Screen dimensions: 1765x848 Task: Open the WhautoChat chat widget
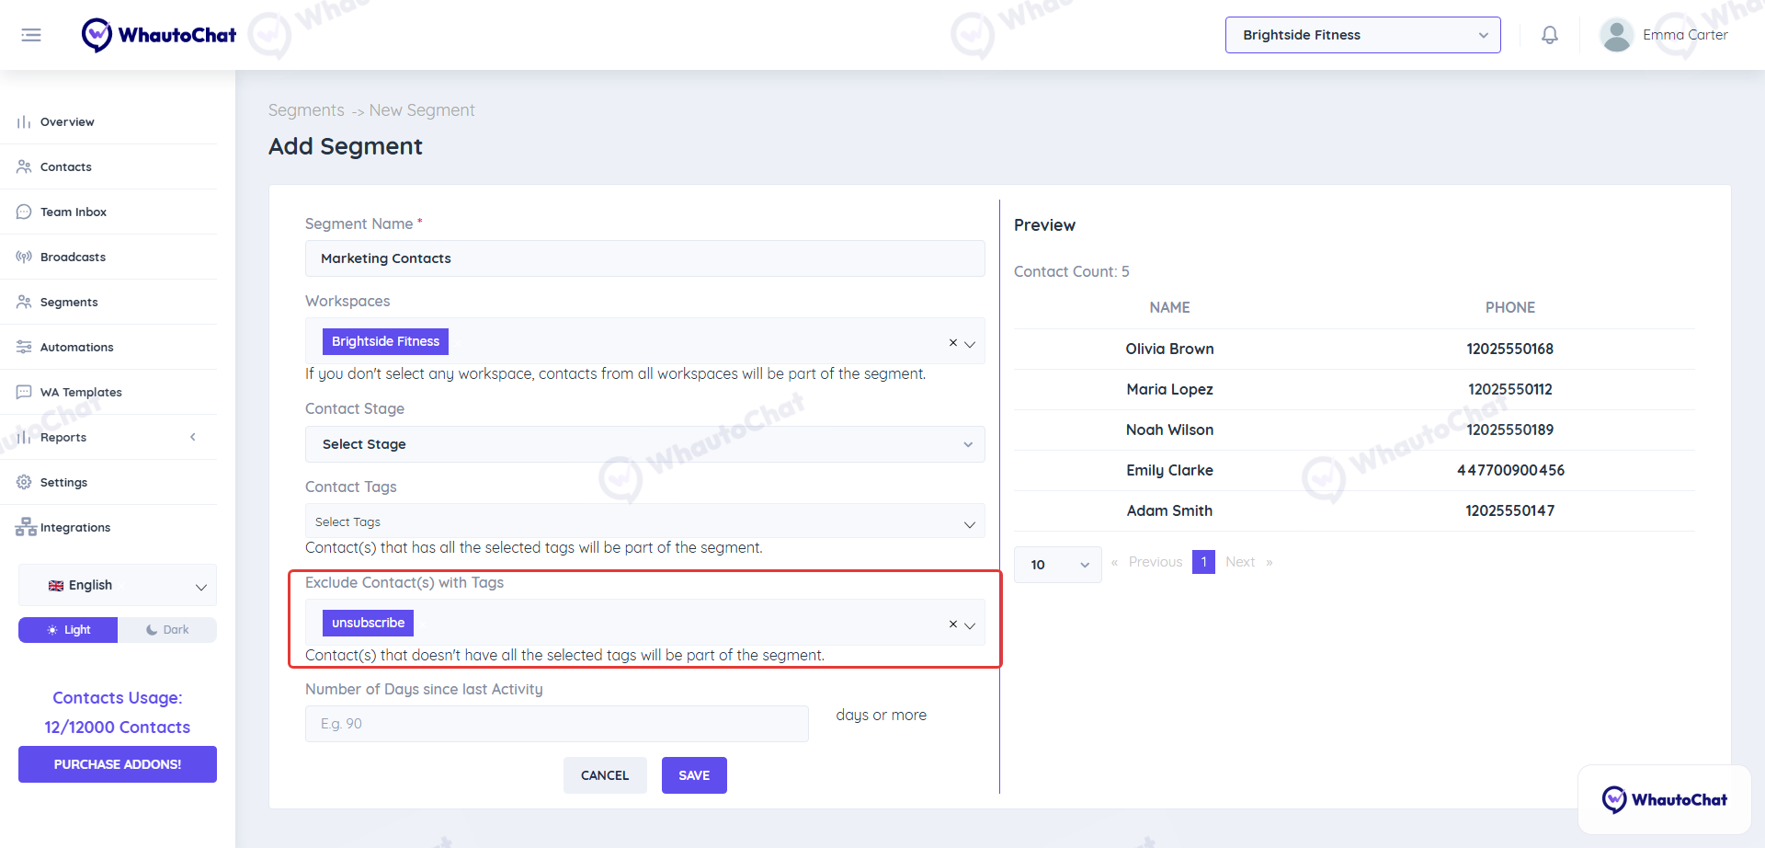1664,799
